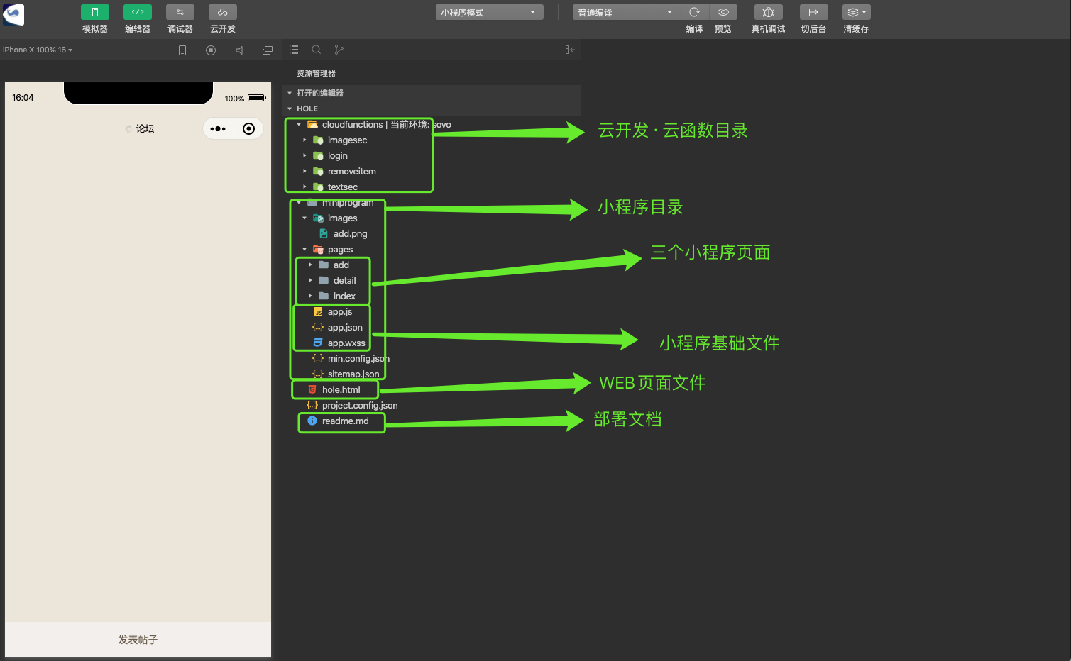1071x661 pixels.
Task: Click the WeChat DevTools logo icon
Action: 13,13
